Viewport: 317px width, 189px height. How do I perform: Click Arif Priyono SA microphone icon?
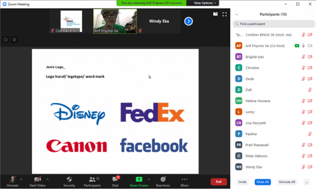click(x=303, y=46)
